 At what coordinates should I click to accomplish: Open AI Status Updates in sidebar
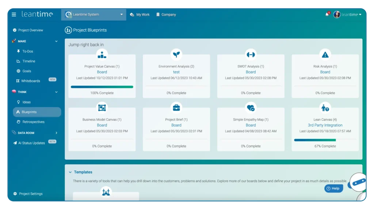tap(31, 143)
